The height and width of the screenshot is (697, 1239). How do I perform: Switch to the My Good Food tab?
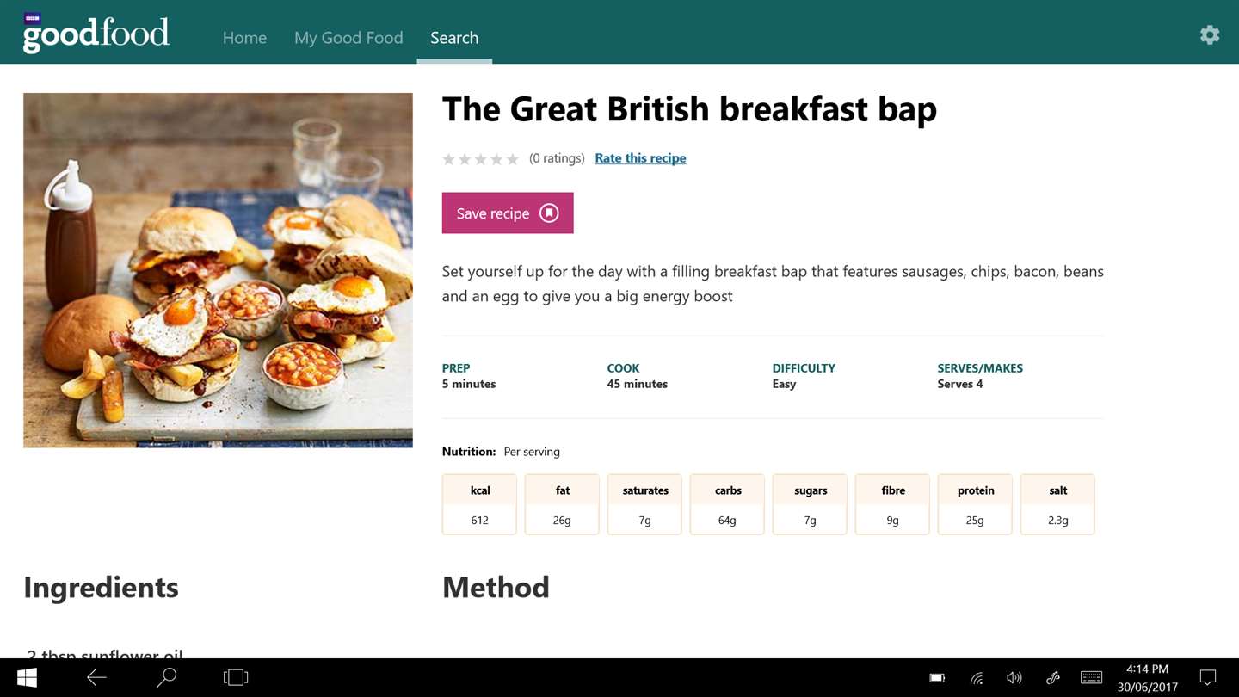(x=348, y=38)
